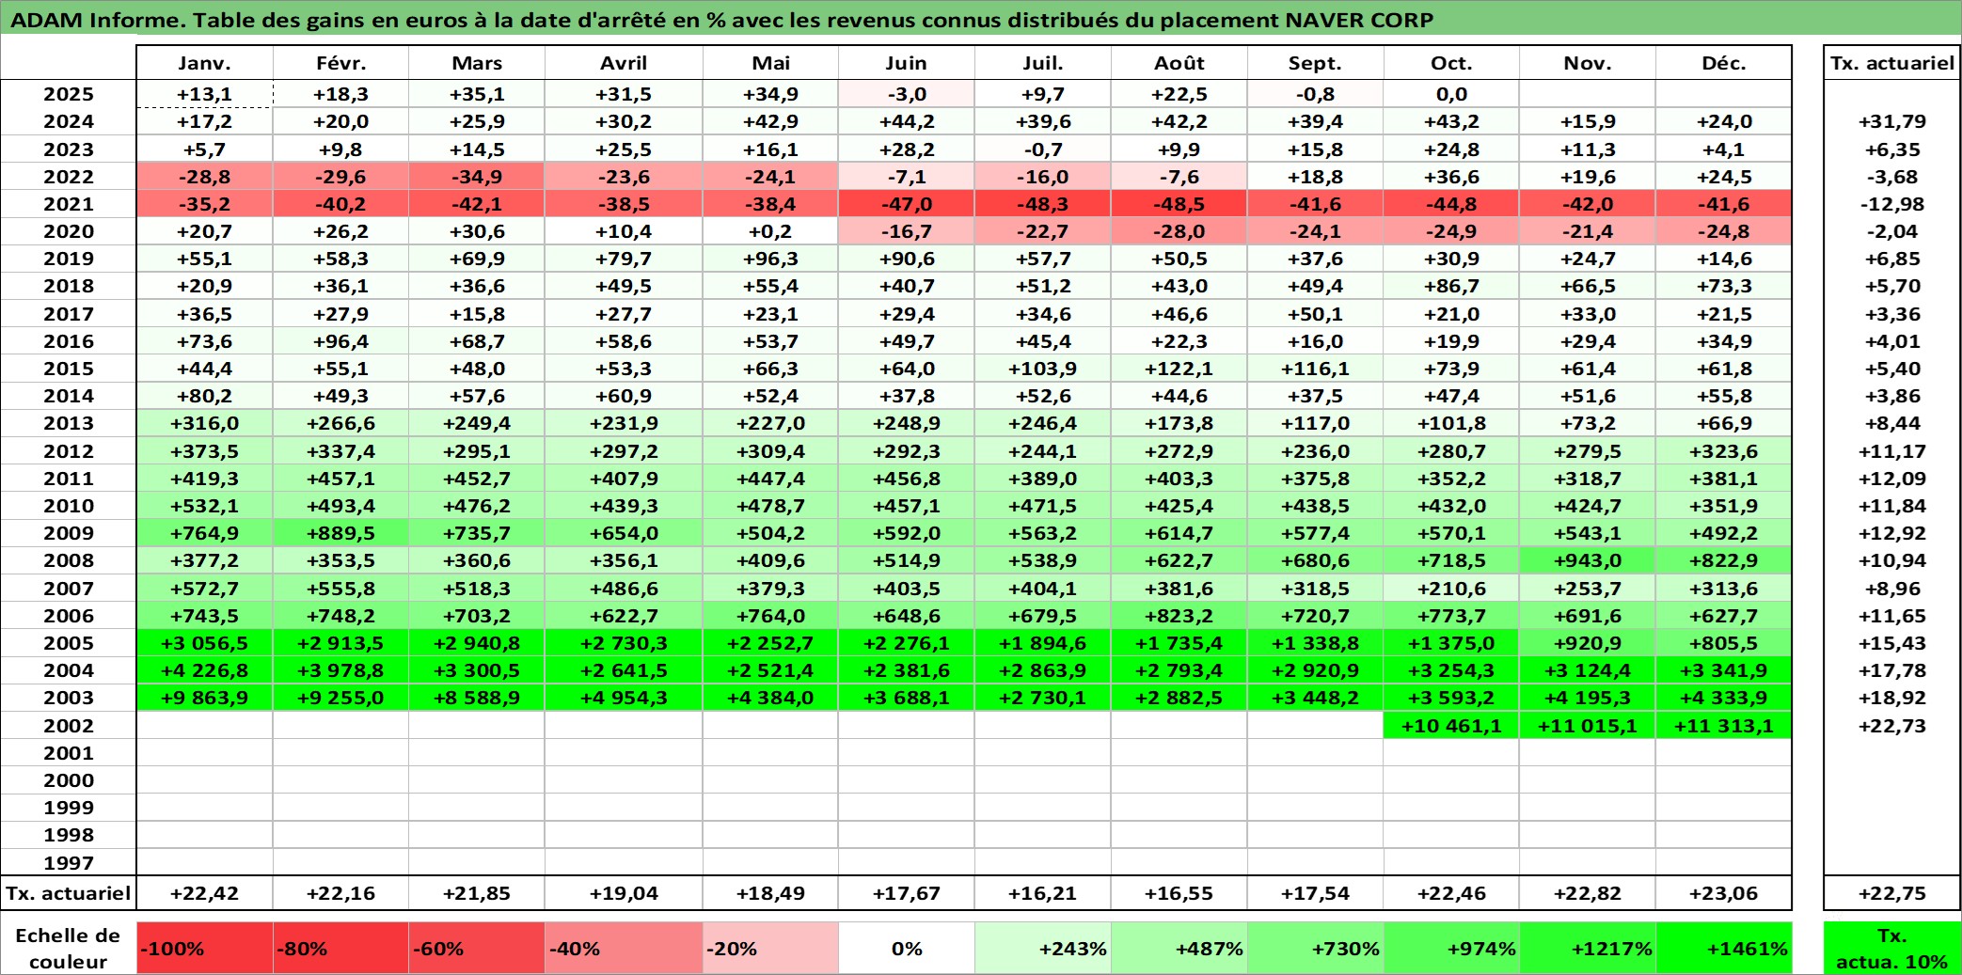
Task: Select the Tx. actua. 10% green box
Action: (x=1892, y=948)
